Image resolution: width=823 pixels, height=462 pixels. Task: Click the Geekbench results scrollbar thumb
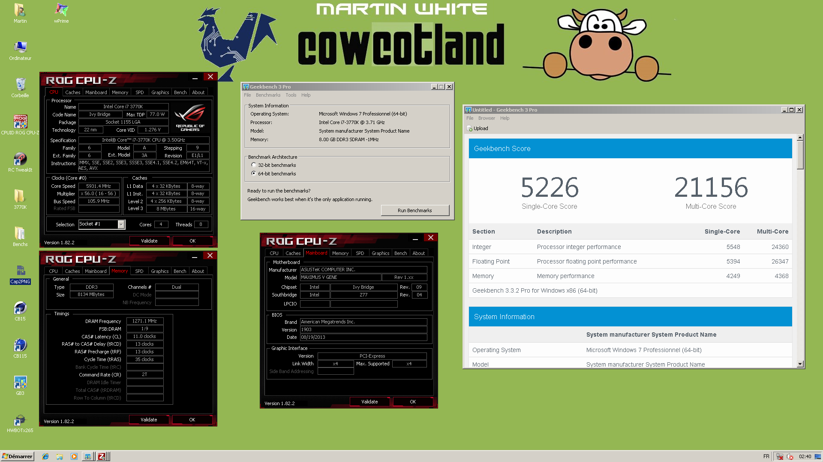click(x=800, y=155)
